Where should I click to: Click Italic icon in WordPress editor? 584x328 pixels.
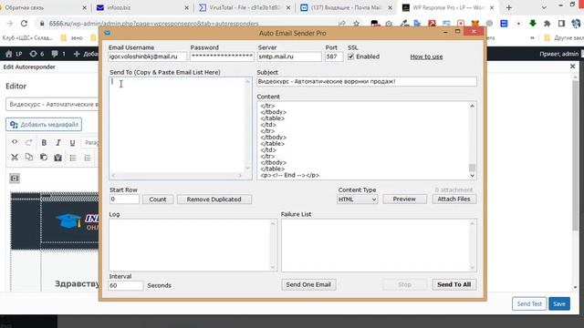point(58,143)
